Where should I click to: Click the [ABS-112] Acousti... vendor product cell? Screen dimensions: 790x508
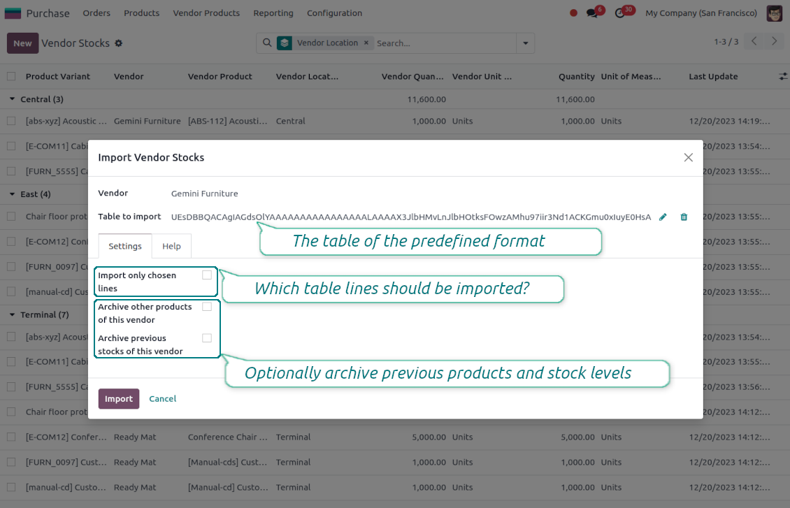pos(227,122)
